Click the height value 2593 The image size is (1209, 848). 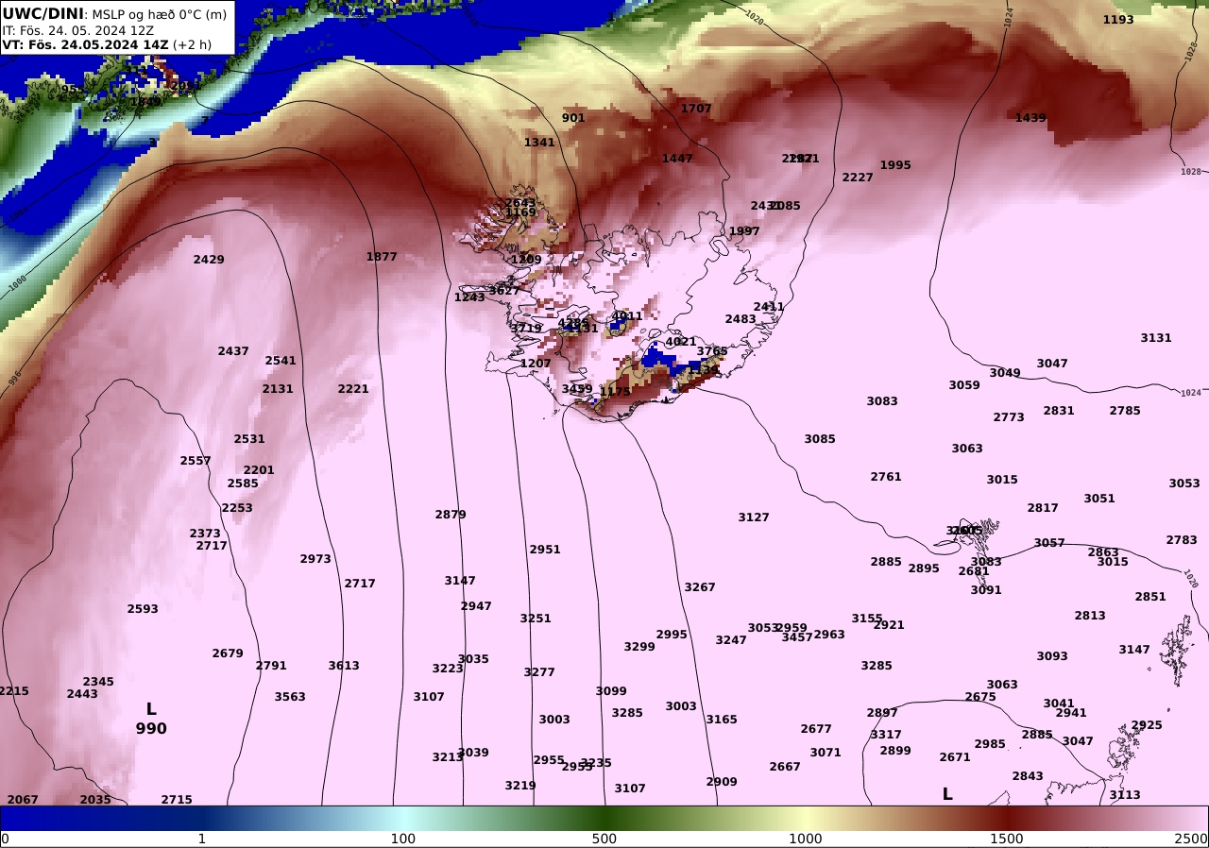point(143,609)
